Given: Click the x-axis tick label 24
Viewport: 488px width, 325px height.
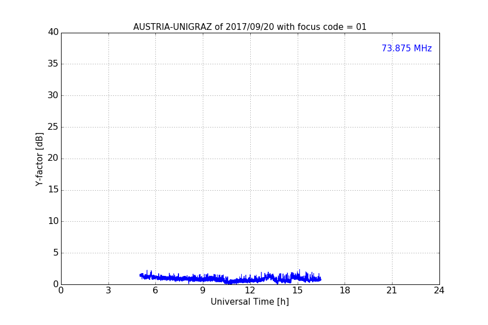Looking at the screenshot, I should [x=439, y=291].
